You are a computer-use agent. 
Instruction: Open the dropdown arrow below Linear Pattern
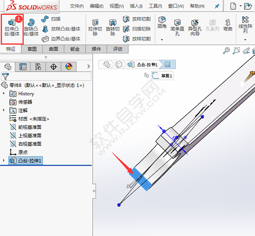pyautogui.click(x=245, y=40)
